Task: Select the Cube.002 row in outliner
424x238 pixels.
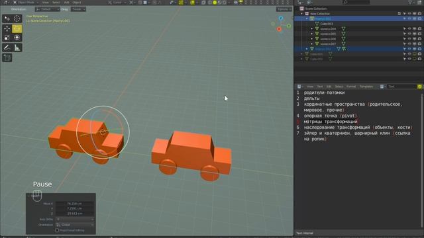Action: point(358,59)
